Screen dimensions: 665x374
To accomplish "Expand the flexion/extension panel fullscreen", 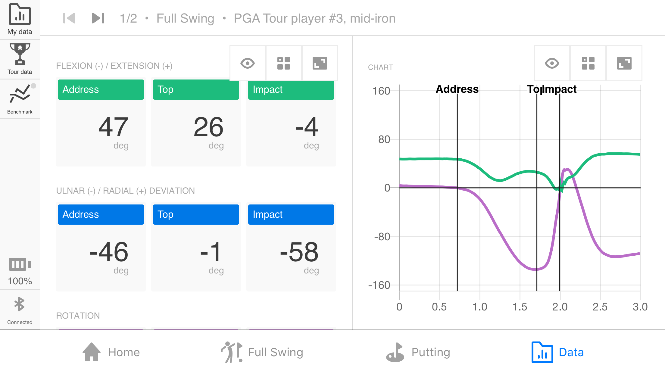I will (x=320, y=63).
